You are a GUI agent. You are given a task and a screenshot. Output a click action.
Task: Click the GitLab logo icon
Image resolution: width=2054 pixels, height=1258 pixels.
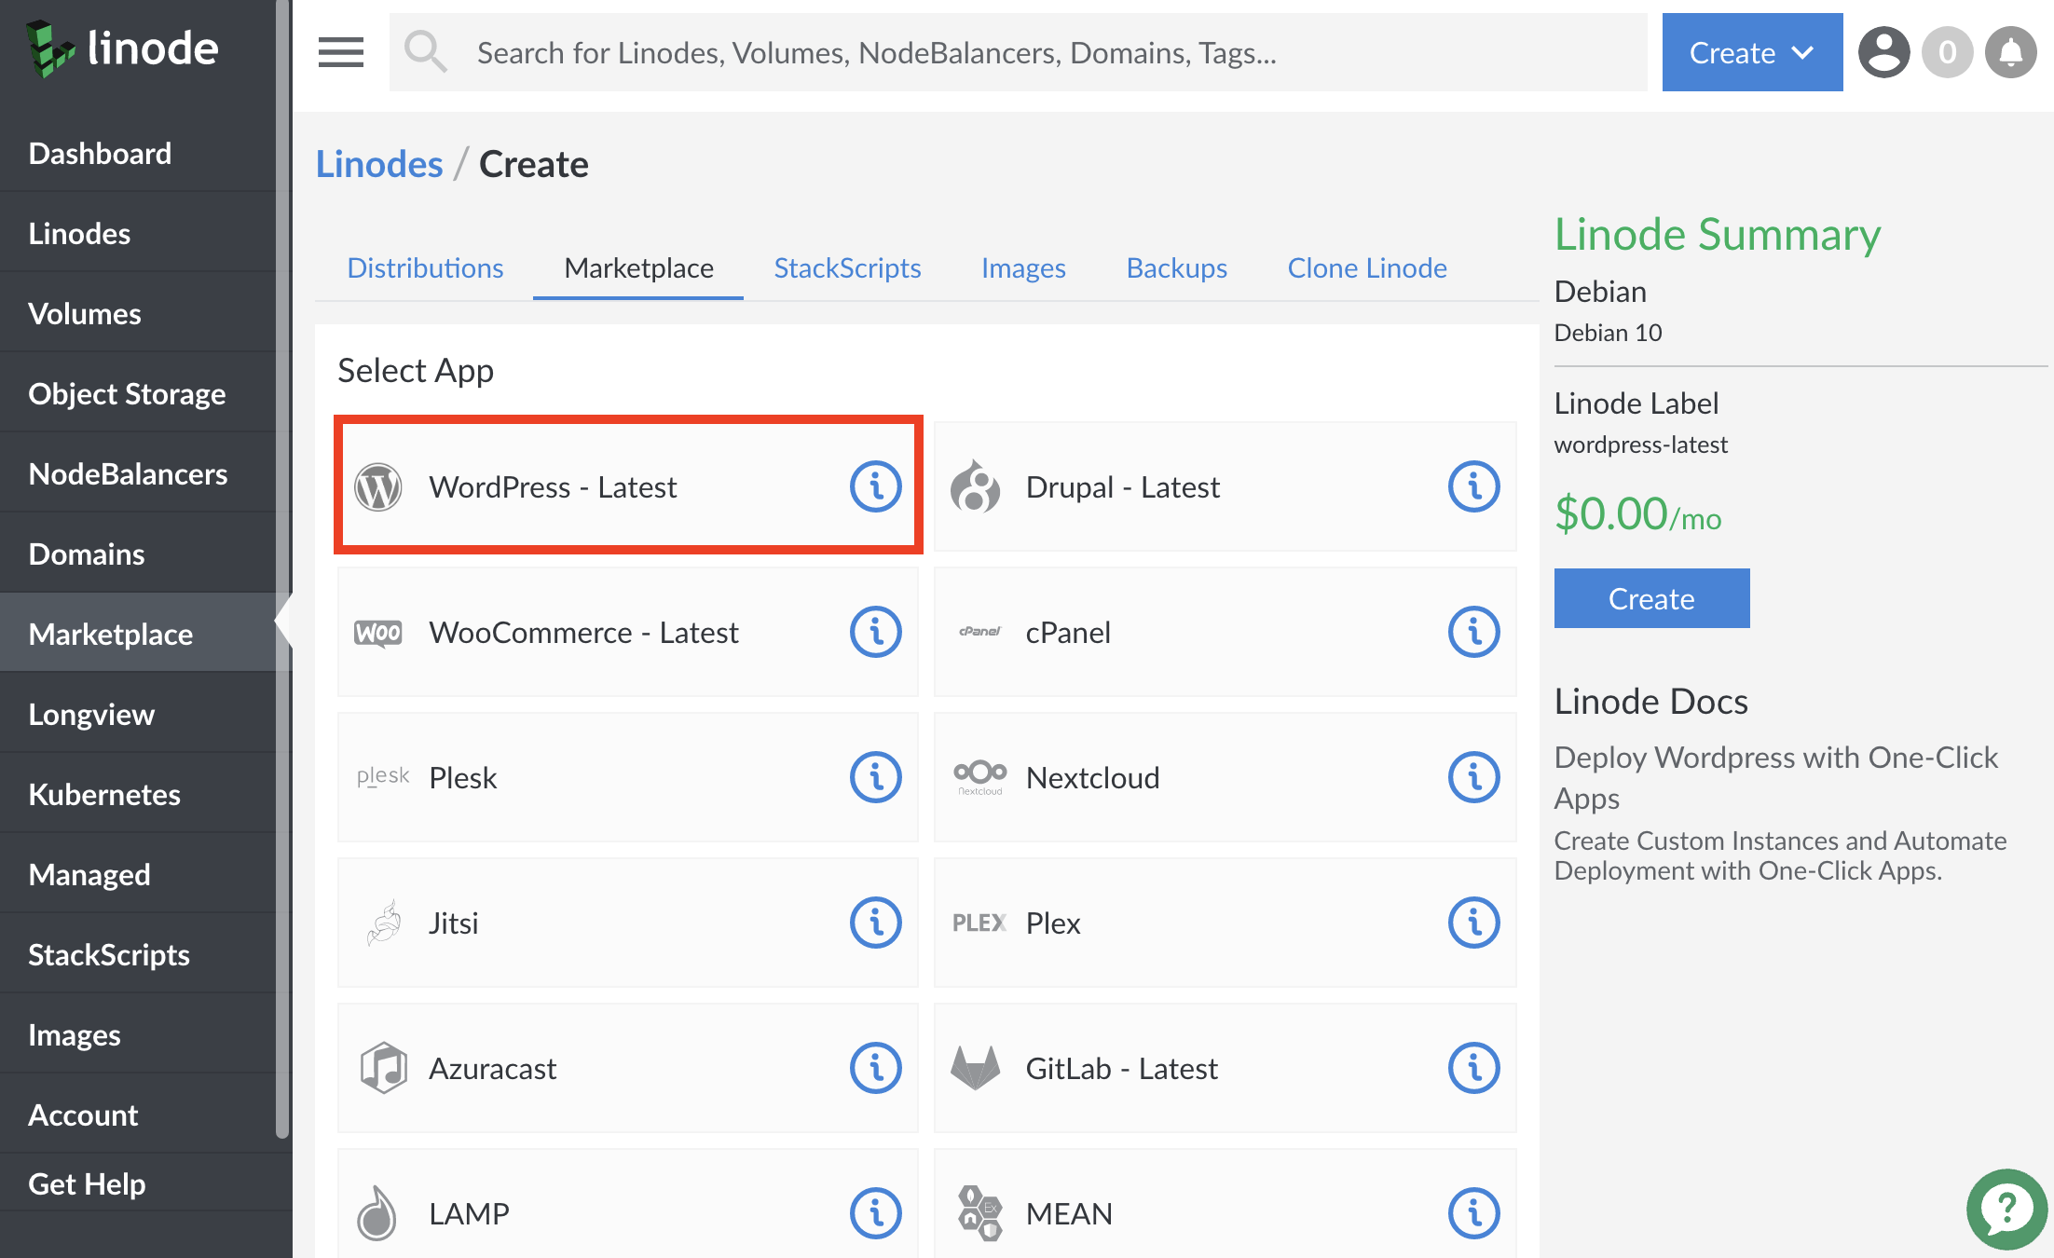979,1068
